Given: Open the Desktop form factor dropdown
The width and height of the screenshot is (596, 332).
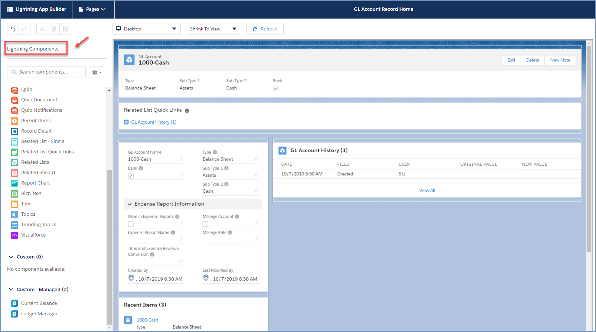Looking at the screenshot, I should (x=147, y=29).
